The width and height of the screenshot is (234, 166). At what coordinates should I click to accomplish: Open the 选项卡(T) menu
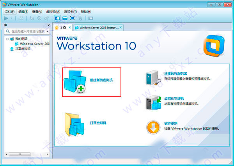pos(70,12)
